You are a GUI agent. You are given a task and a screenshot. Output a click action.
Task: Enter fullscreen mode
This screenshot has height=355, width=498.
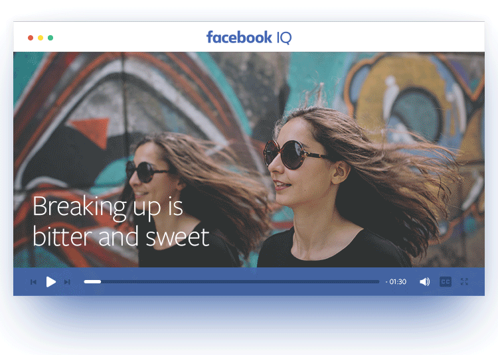point(464,282)
